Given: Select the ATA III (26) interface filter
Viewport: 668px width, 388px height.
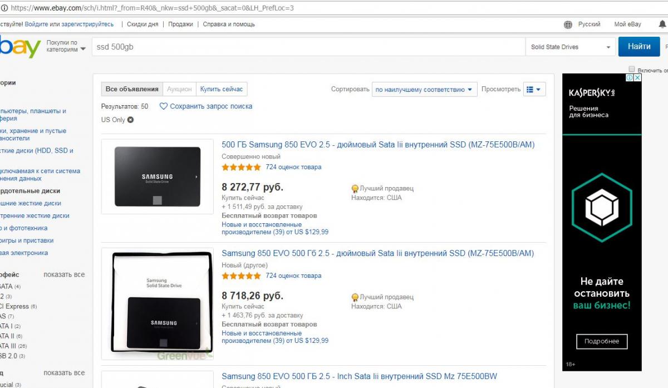Looking at the screenshot, I should [13, 346].
